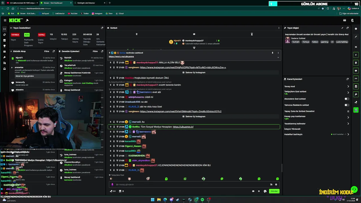The height and width of the screenshot is (203, 361).
Task: Open the Stream page in the left sidebar
Action: coord(4,29)
